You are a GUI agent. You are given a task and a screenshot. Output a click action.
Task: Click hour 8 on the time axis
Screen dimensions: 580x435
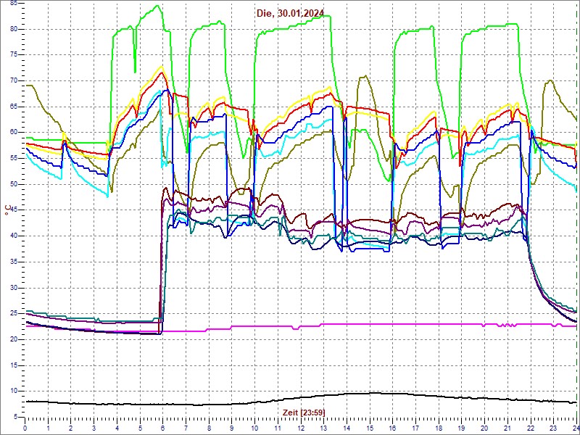[x=209, y=428]
